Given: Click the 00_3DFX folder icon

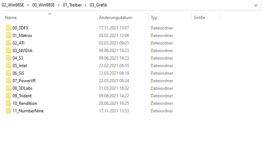Looking at the screenshot, I should (x=8, y=28).
